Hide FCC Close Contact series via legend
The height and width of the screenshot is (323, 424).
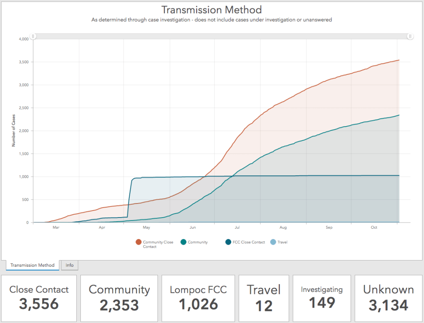coord(228,242)
